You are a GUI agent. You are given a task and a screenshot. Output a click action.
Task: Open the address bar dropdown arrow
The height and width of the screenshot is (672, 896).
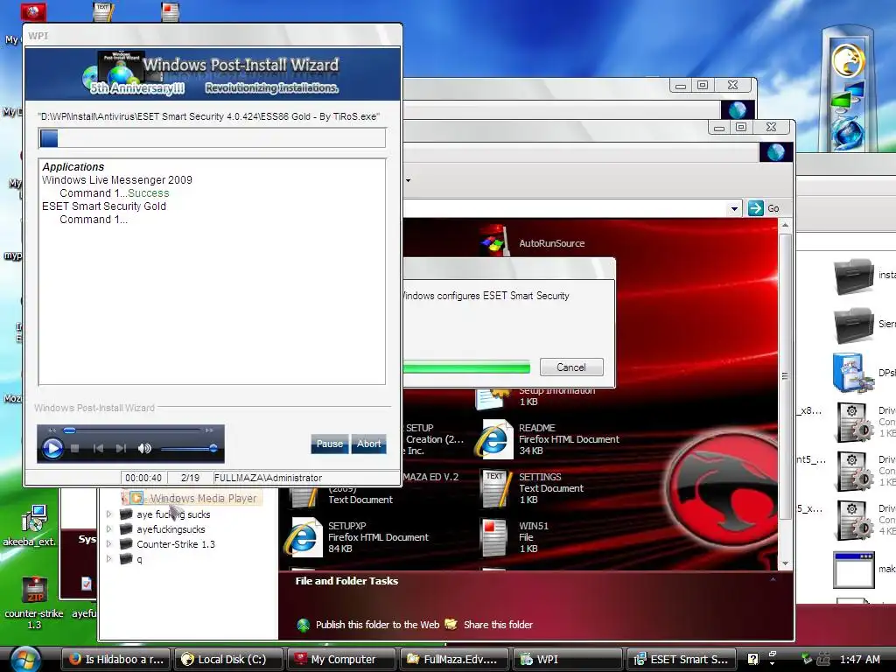(x=735, y=208)
